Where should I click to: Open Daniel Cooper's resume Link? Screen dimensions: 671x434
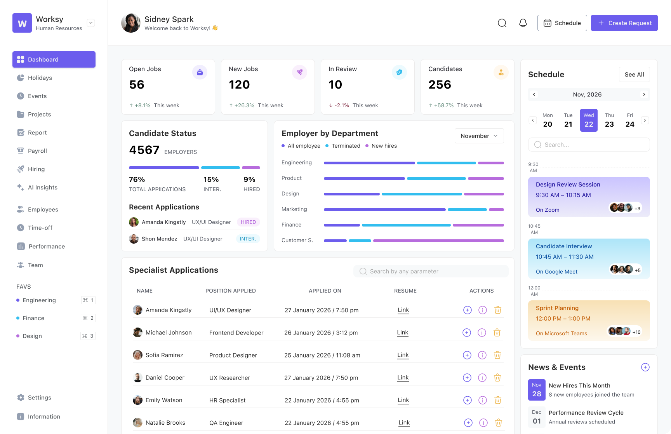pyautogui.click(x=403, y=378)
